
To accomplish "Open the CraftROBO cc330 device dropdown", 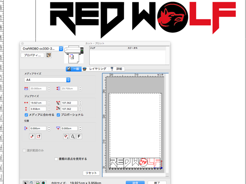I will (x=42, y=49).
